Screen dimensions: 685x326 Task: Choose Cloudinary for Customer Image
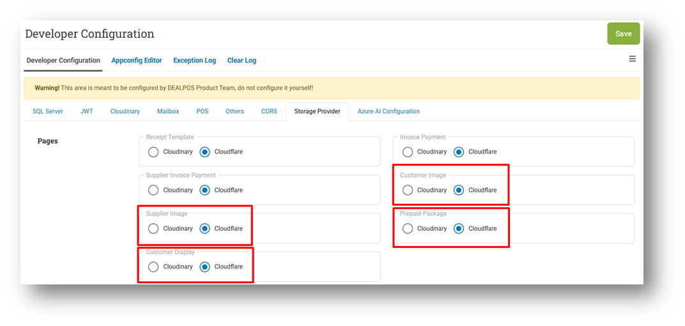pos(408,190)
